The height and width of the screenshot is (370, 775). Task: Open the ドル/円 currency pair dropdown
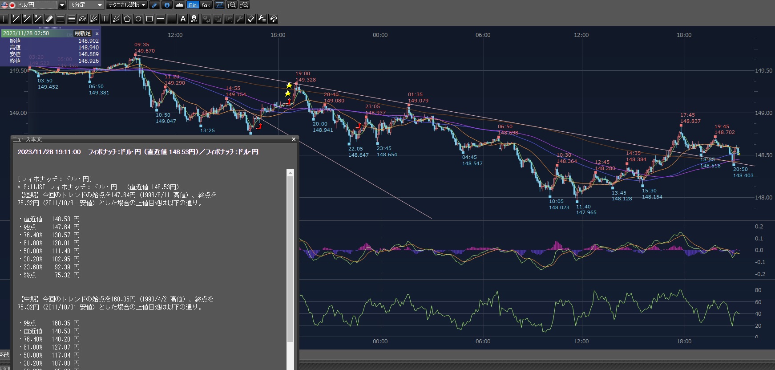[x=62, y=5]
